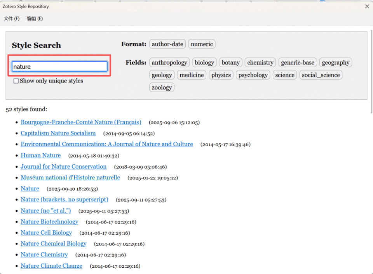373x274 pixels.
Task: Select the geography field tag
Action: [x=336, y=62]
